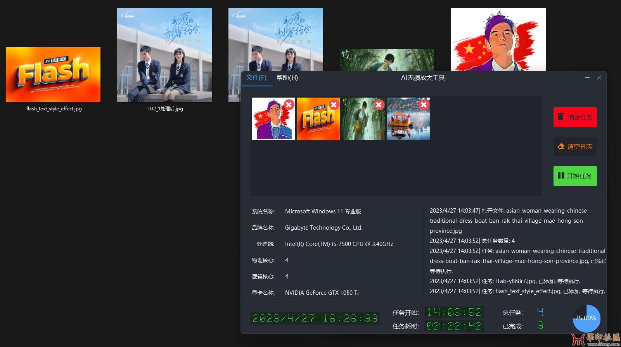Image resolution: width=621 pixels, height=347 pixels.
Task: Click the 品牌名称 label
Action: click(263, 228)
